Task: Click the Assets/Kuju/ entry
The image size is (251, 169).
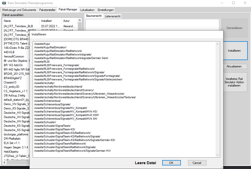Action: pos(42,44)
